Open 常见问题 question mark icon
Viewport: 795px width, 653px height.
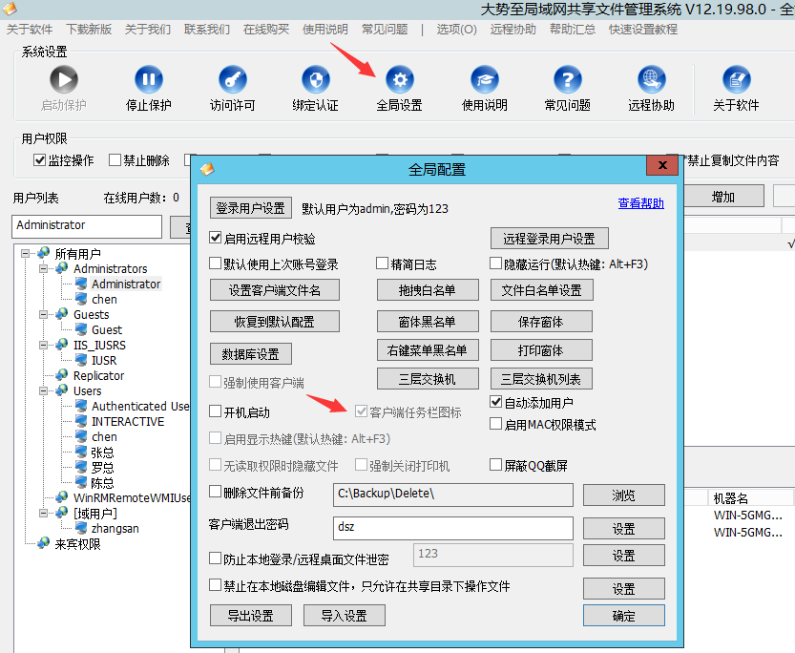[x=567, y=80]
